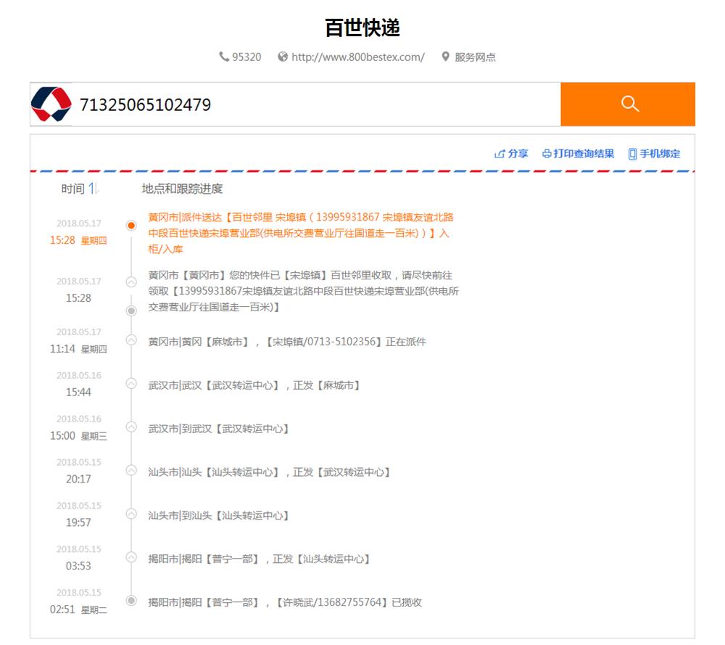Viewport: 725px width, 645px height.
Task: Select the orange latest-status timeline marker
Action: 131,225
